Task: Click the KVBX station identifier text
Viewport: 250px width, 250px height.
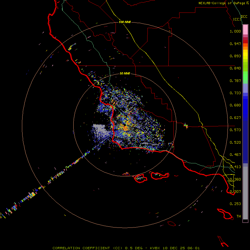Action: [155, 248]
